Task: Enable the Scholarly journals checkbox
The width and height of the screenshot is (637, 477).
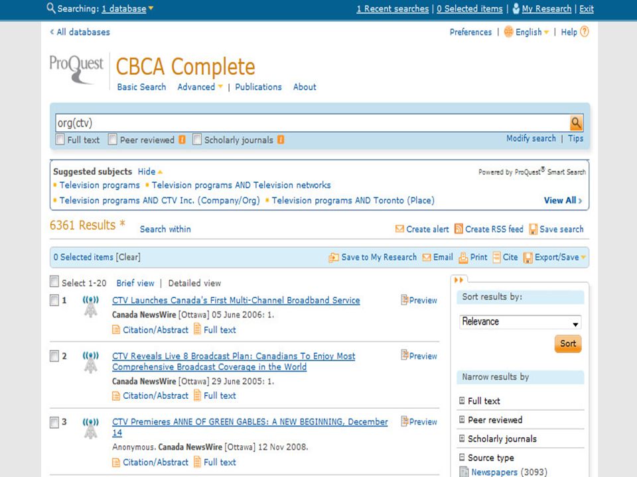Action: 197,139
